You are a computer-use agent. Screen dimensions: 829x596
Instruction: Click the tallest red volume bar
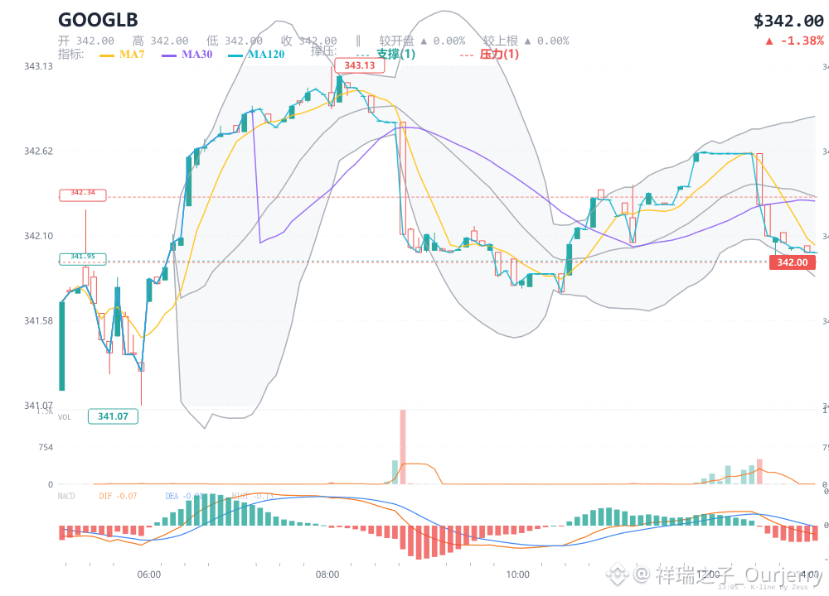[x=403, y=447]
